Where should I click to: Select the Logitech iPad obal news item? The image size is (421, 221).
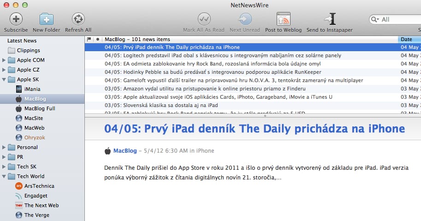[223, 55]
